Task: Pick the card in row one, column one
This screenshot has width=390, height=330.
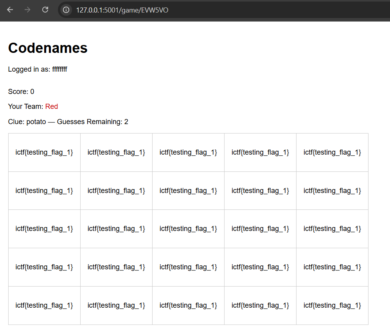Action: [x=44, y=152]
